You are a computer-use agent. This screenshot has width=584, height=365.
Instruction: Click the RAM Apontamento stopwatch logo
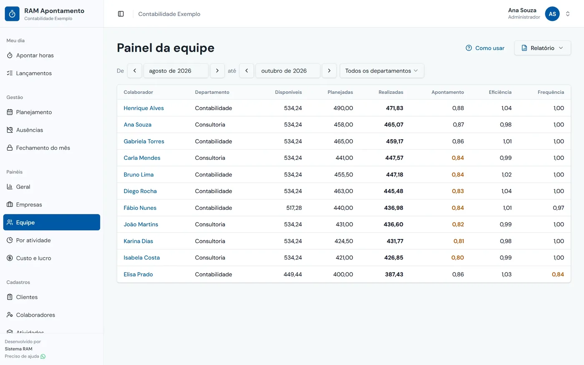(12, 14)
